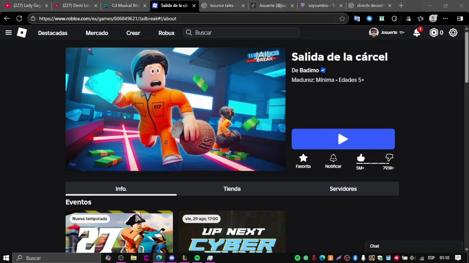Click the volume speaker tray icon

click(413, 258)
